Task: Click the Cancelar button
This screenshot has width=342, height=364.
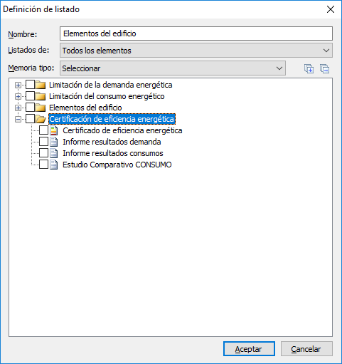Action: (306, 349)
